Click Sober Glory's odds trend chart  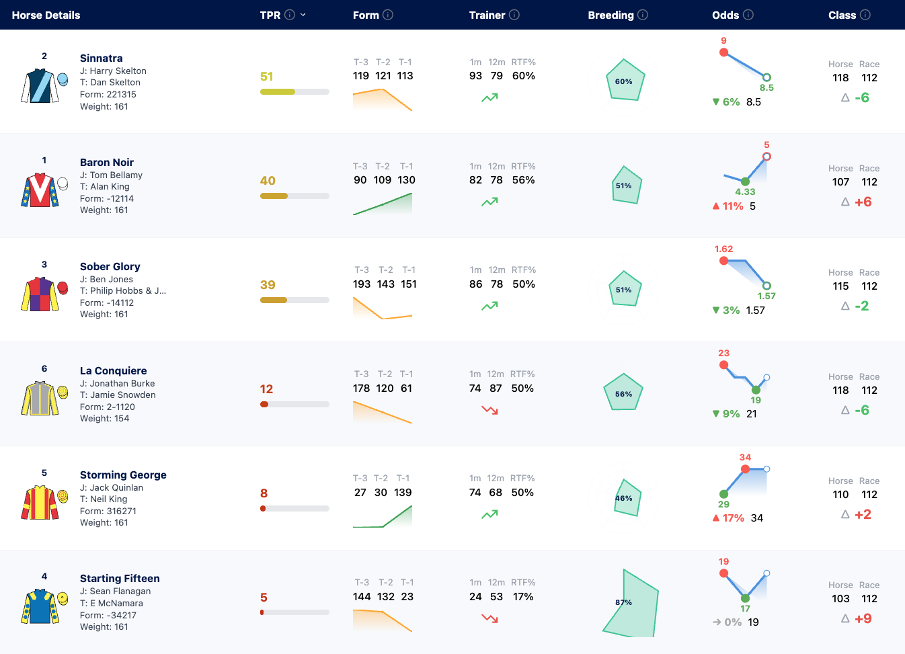[x=745, y=273]
